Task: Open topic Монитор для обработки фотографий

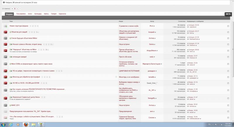Action: 26,77
